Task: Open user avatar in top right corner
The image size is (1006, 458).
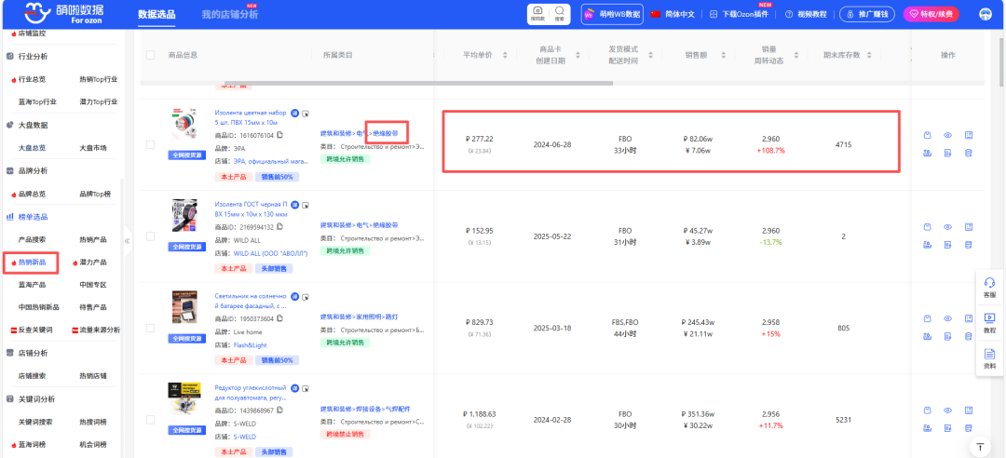Action: 986,14
